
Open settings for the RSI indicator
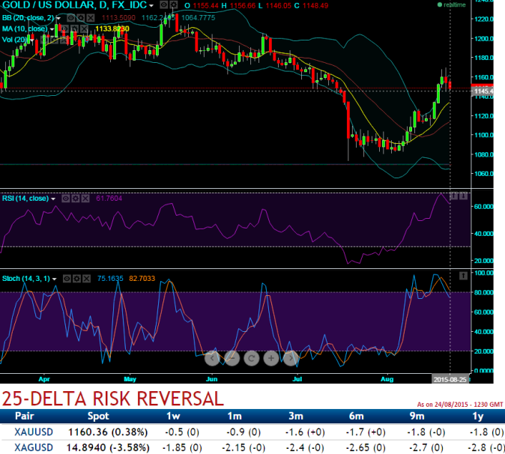point(76,199)
